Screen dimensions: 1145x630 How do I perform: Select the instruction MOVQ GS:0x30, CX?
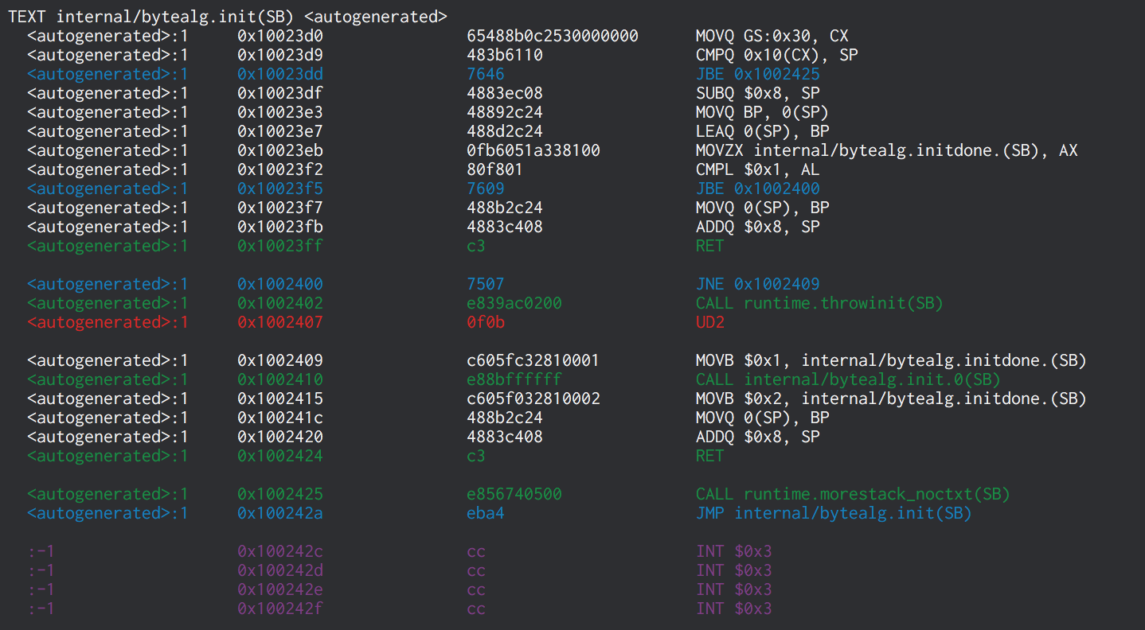[772, 36]
